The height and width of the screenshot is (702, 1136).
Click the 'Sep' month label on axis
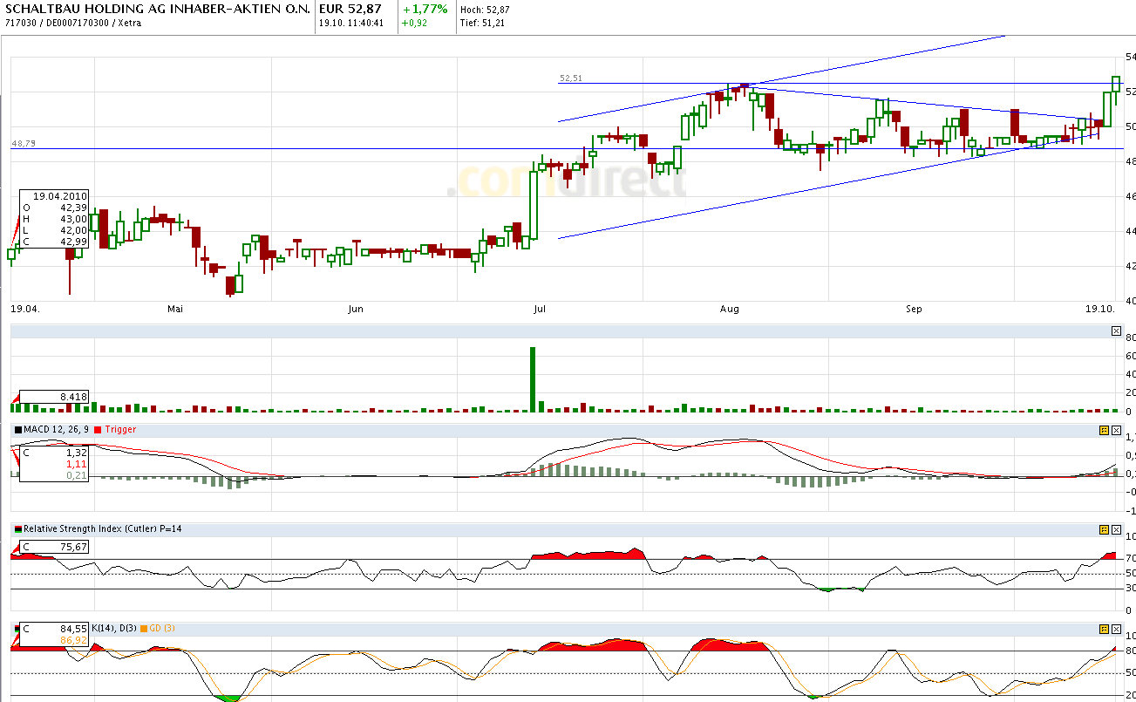[x=914, y=309]
